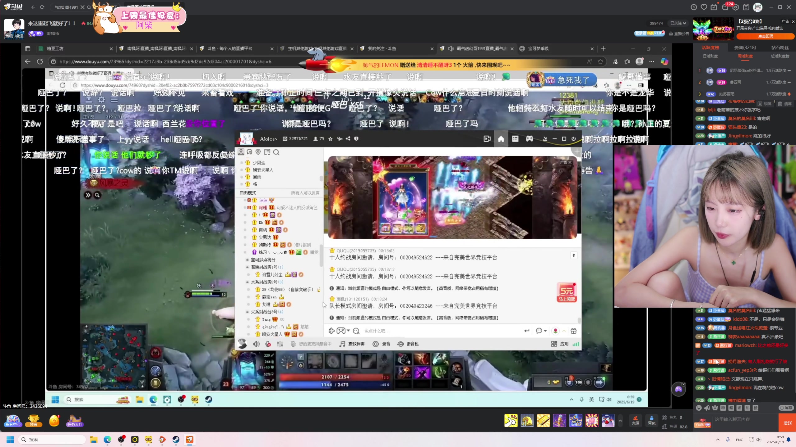Open the 背包 backpack icon
796x447 pixels.
tap(651, 420)
